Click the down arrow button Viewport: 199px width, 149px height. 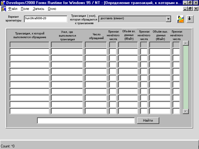tap(190, 19)
